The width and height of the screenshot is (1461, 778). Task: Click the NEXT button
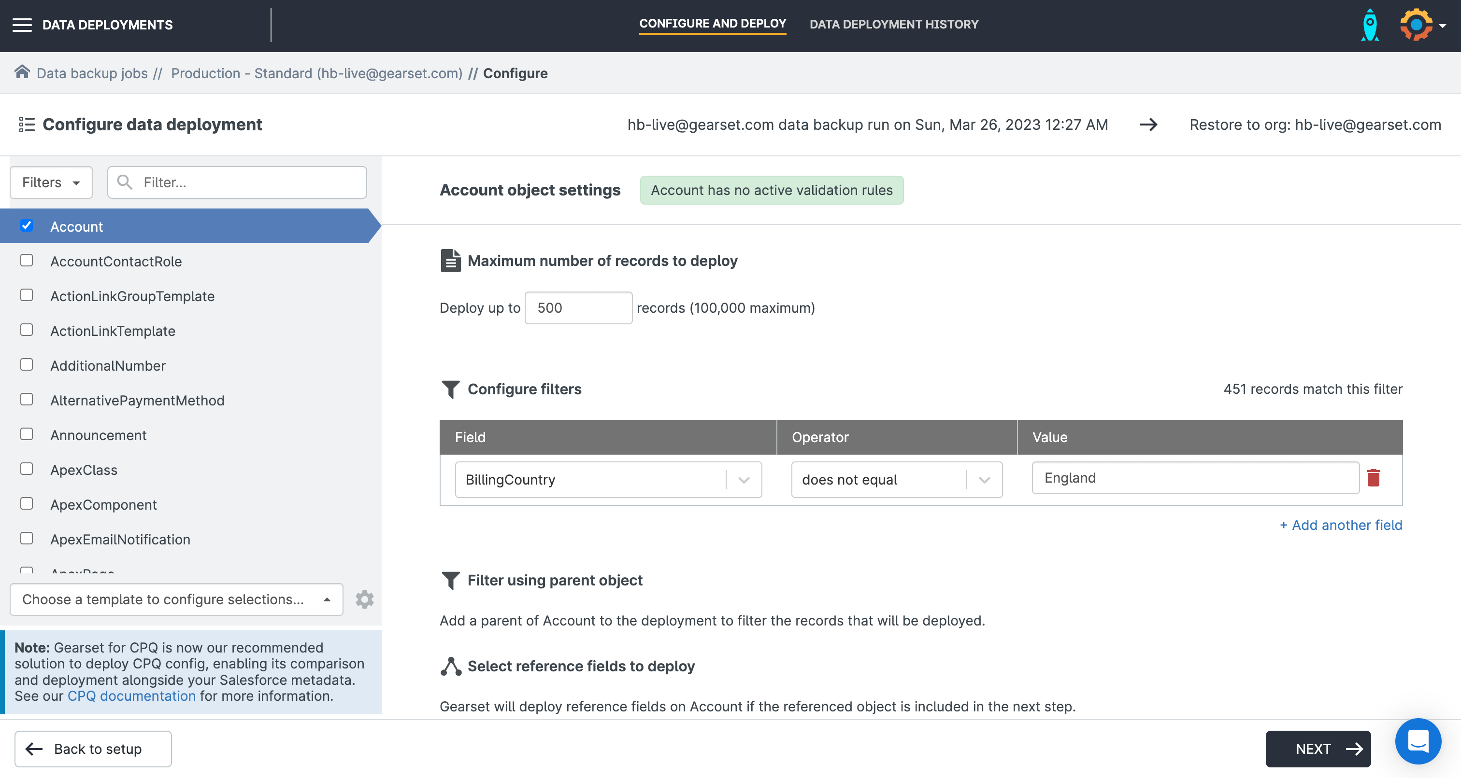(x=1318, y=749)
